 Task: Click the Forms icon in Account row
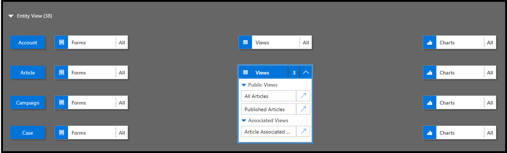pyautogui.click(x=61, y=43)
